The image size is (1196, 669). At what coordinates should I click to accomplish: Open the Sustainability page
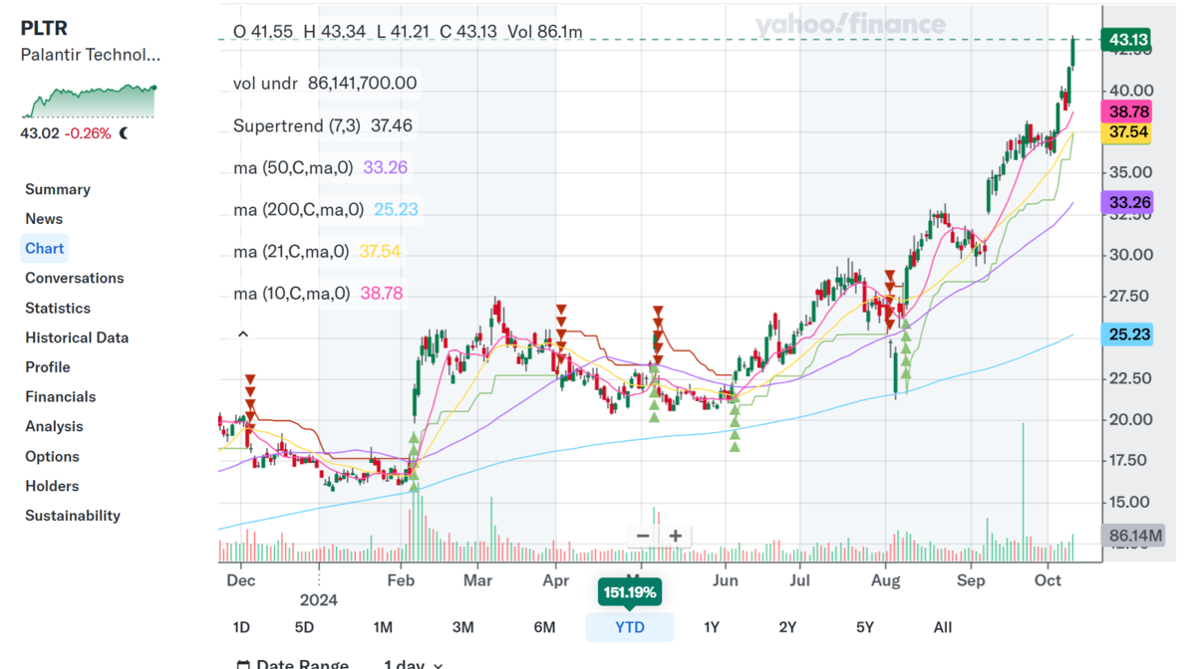73,516
